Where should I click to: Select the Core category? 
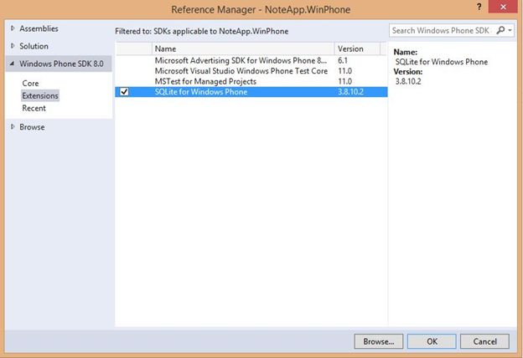tap(30, 84)
